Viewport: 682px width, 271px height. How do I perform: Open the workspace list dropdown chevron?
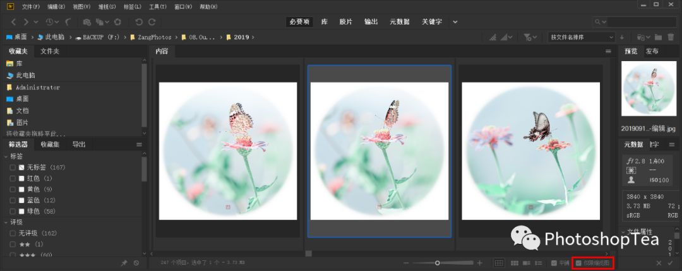(455, 21)
